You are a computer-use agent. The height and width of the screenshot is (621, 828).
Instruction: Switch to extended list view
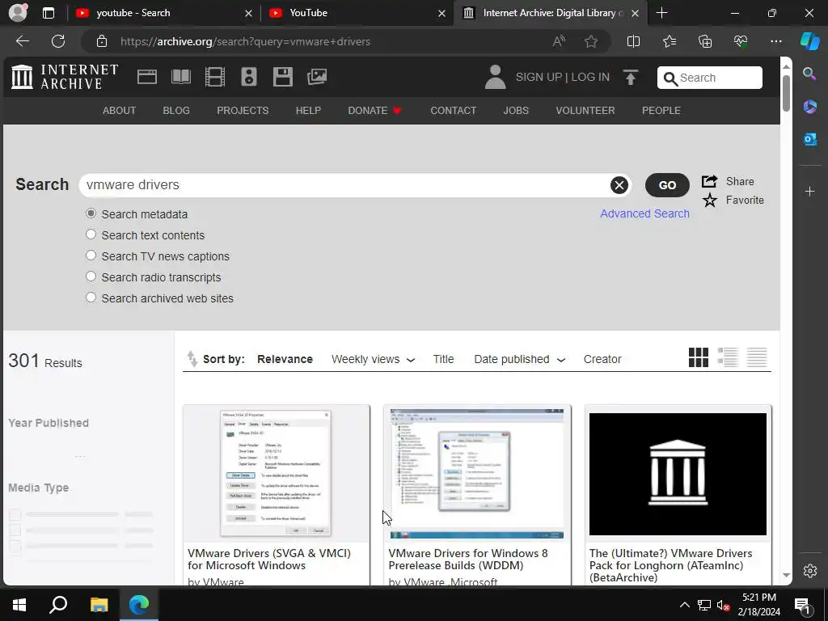[728, 357]
